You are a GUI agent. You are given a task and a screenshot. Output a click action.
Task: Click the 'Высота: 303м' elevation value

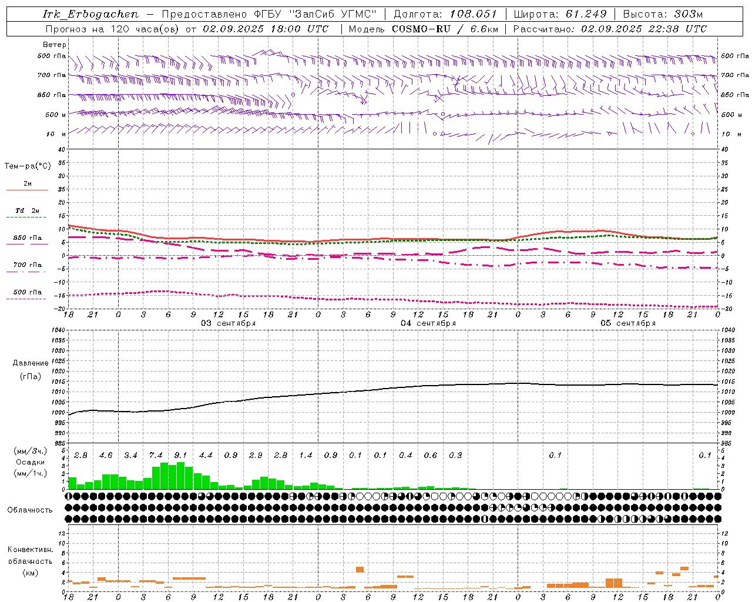[x=663, y=14]
